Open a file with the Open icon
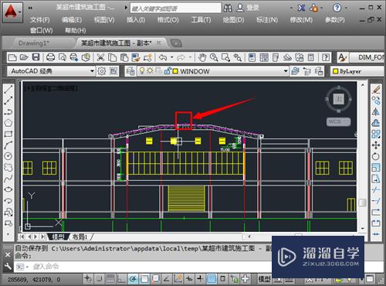The height and width of the screenshot is (286, 386). tap(24, 57)
